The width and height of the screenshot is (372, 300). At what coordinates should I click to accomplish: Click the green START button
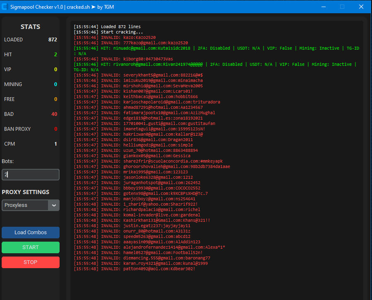point(31,247)
